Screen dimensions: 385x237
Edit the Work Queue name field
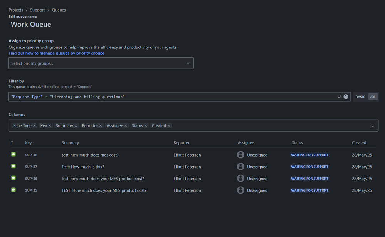(x=31, y=25)
